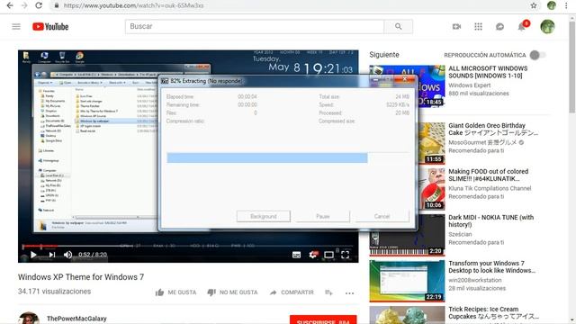
Task: Click the Siguiente heading
Action: (384, 55)
